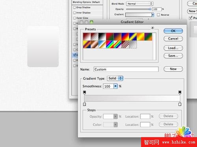The image size is (197, 147).
Task: Open the Gradient Type dropdown
Action: tap(115, 78)
